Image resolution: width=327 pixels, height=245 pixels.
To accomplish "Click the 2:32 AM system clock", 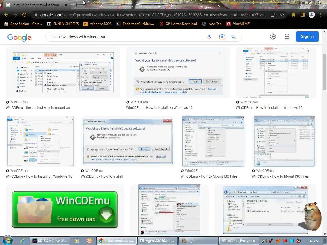I will 313,241.
